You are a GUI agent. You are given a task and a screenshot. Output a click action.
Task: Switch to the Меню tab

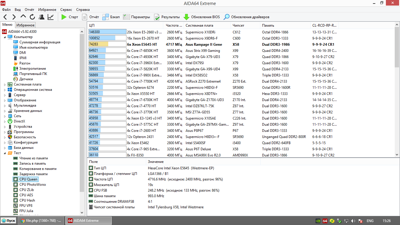coord(7,25)
